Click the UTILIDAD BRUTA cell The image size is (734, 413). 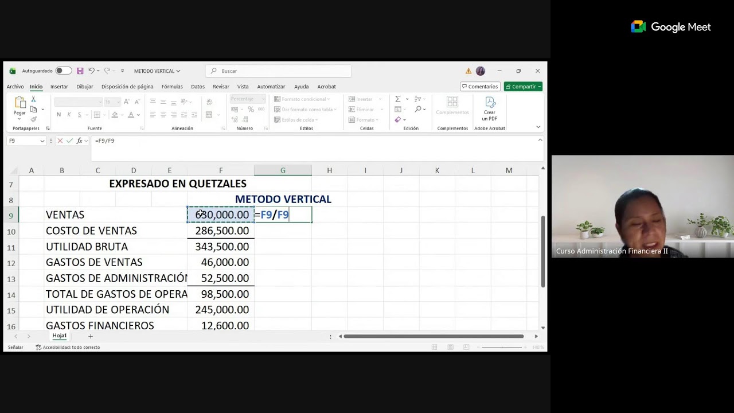pos(87,247)
